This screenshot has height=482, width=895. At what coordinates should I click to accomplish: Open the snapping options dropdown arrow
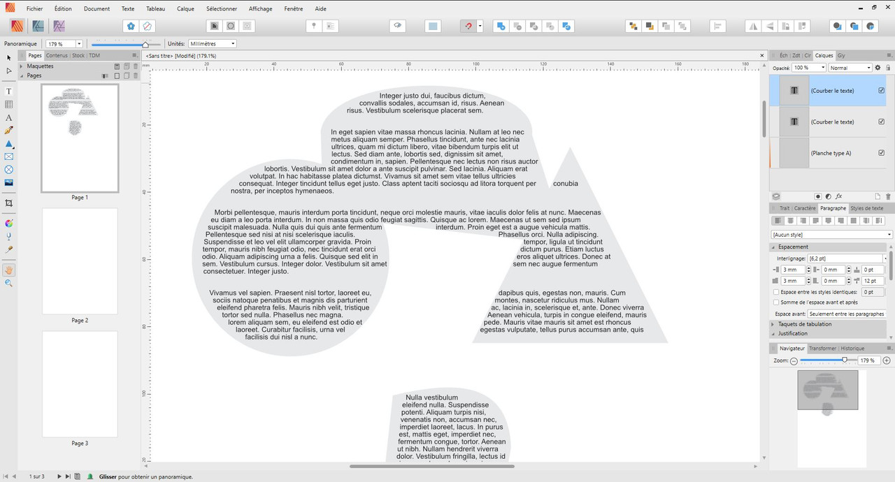[x=480, y=26]
